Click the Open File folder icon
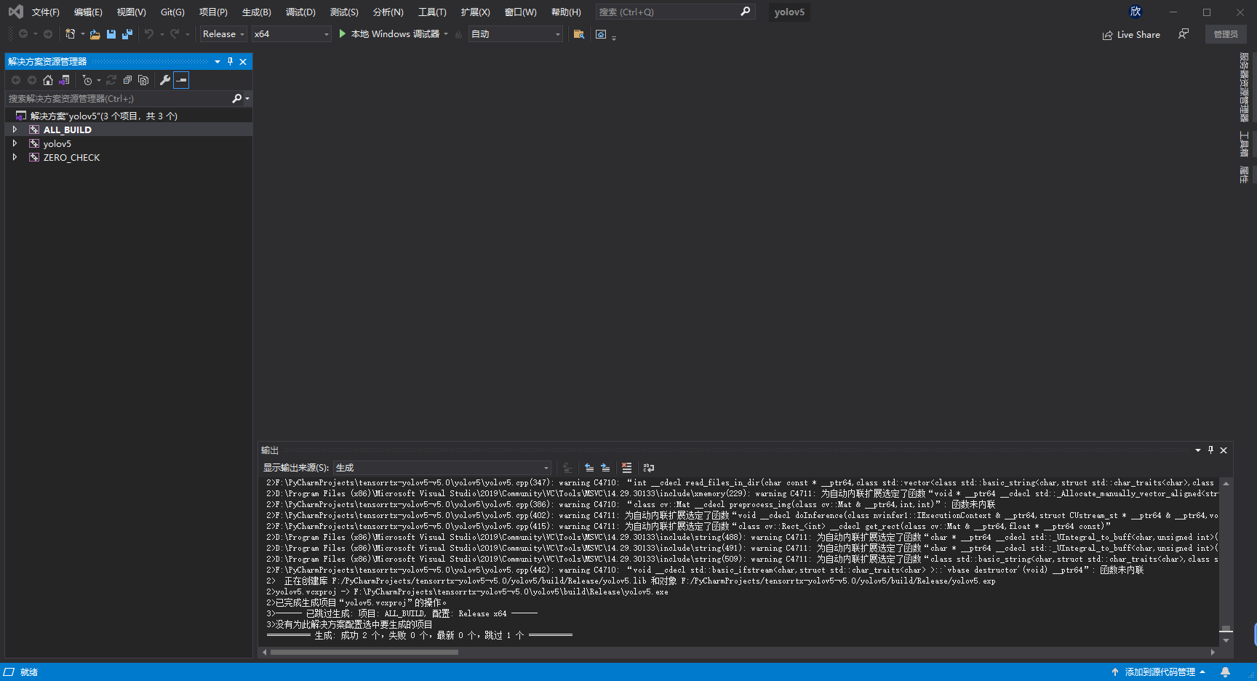This screenshot has height=681, width=1257. point(95,34)
